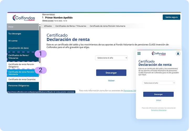Click the sidebar scrollbar up arrow
The width and height of the screenshot is (190, 131).
tap(40, 25)
